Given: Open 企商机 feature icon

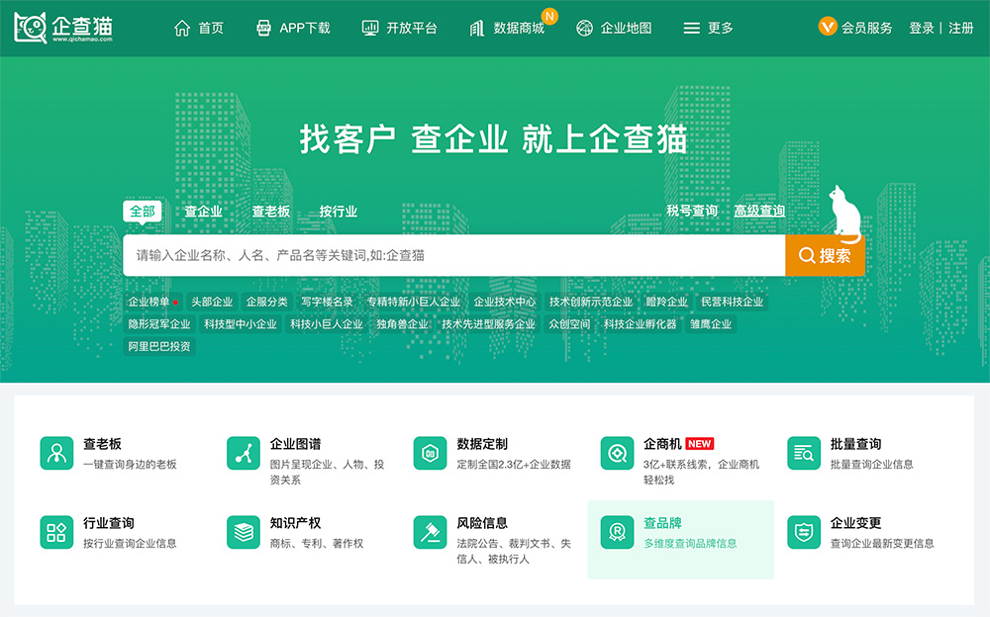Looking at the screenshot, I should click(616, 455).
